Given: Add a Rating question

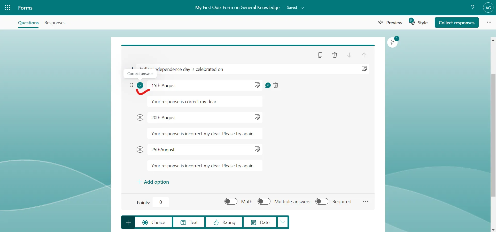Looking at the screenshot, I should (x=224, y=222).
